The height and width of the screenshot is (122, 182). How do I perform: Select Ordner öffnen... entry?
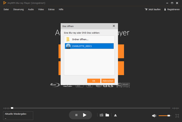89,39
